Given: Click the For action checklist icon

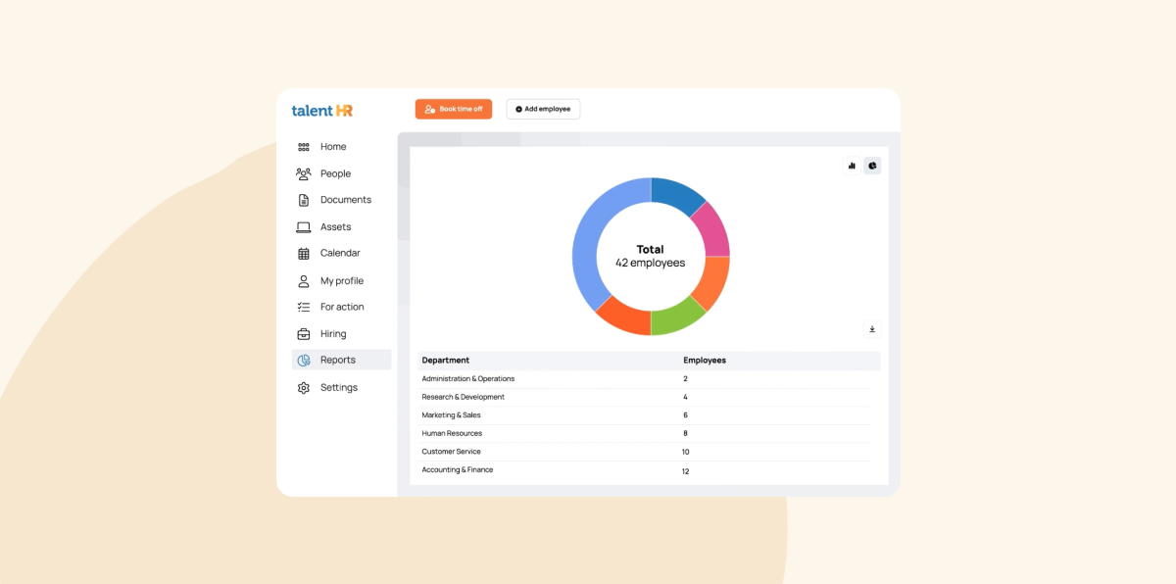Looking at the screenshot, I should click(x=304, y=307).
